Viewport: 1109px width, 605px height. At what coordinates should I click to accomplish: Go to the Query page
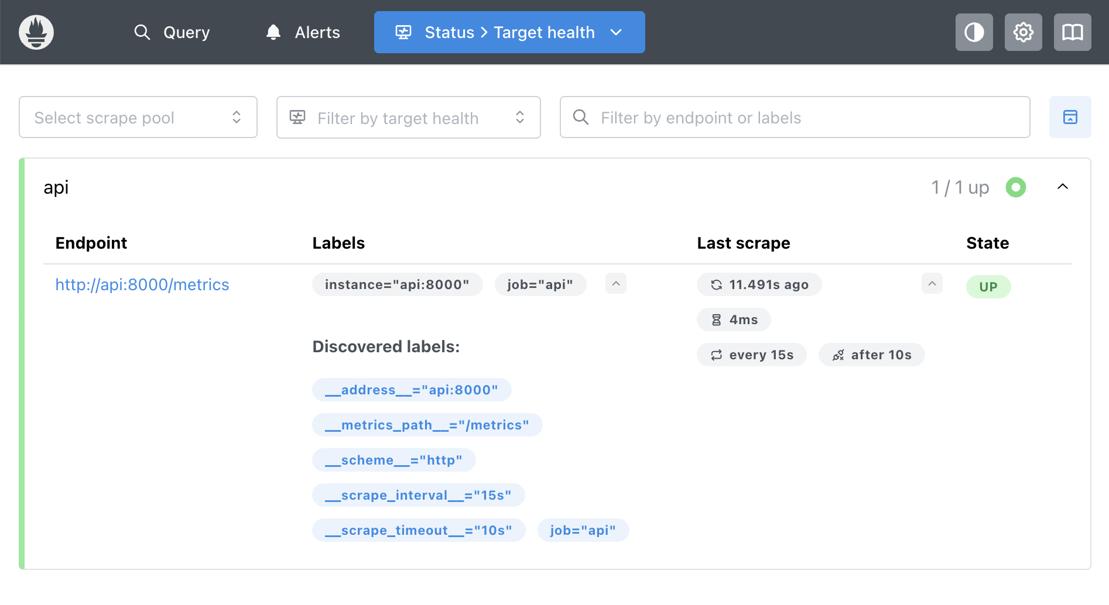point(172,32)
